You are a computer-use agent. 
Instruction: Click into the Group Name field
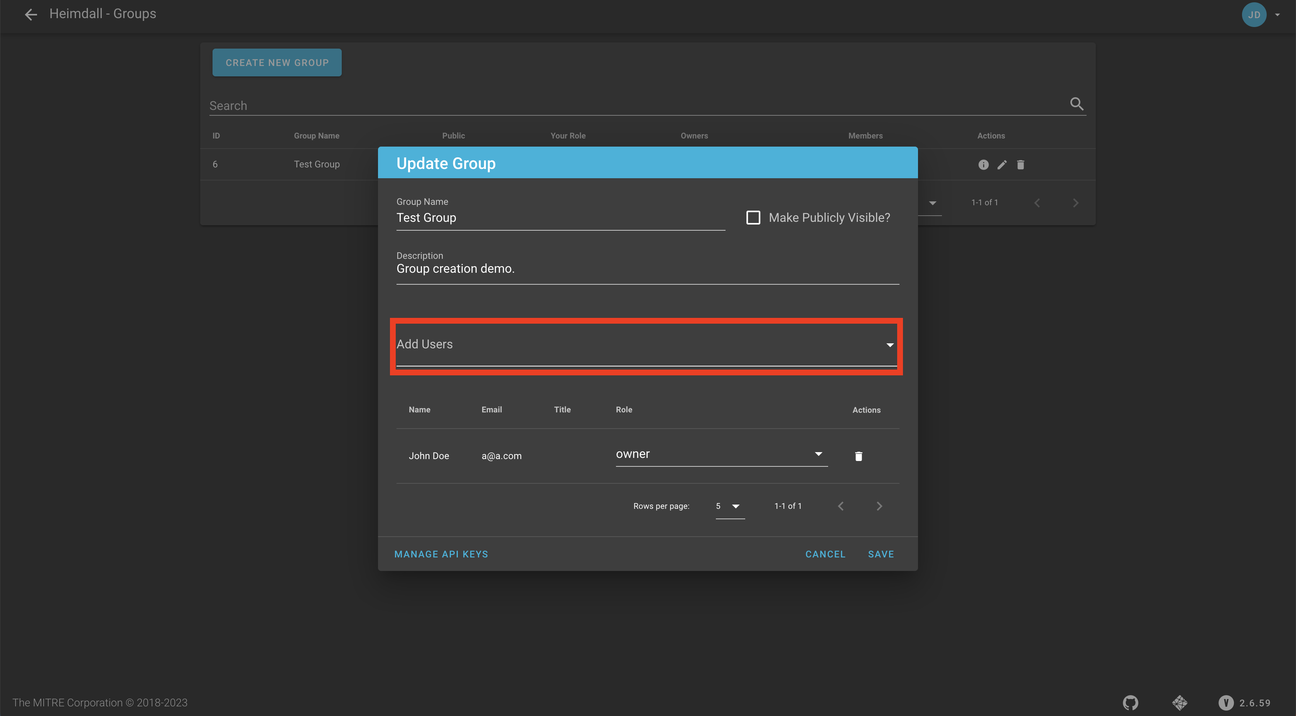coord(560,218)
